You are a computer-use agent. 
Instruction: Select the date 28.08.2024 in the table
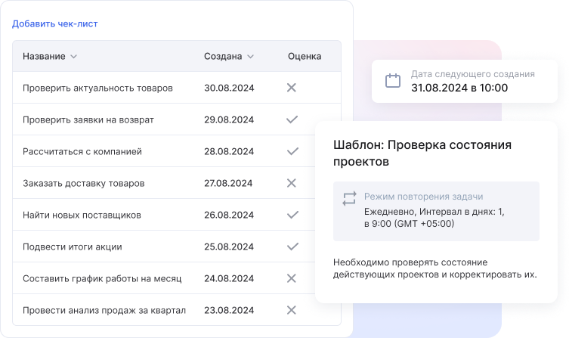[x=228, y=151]
